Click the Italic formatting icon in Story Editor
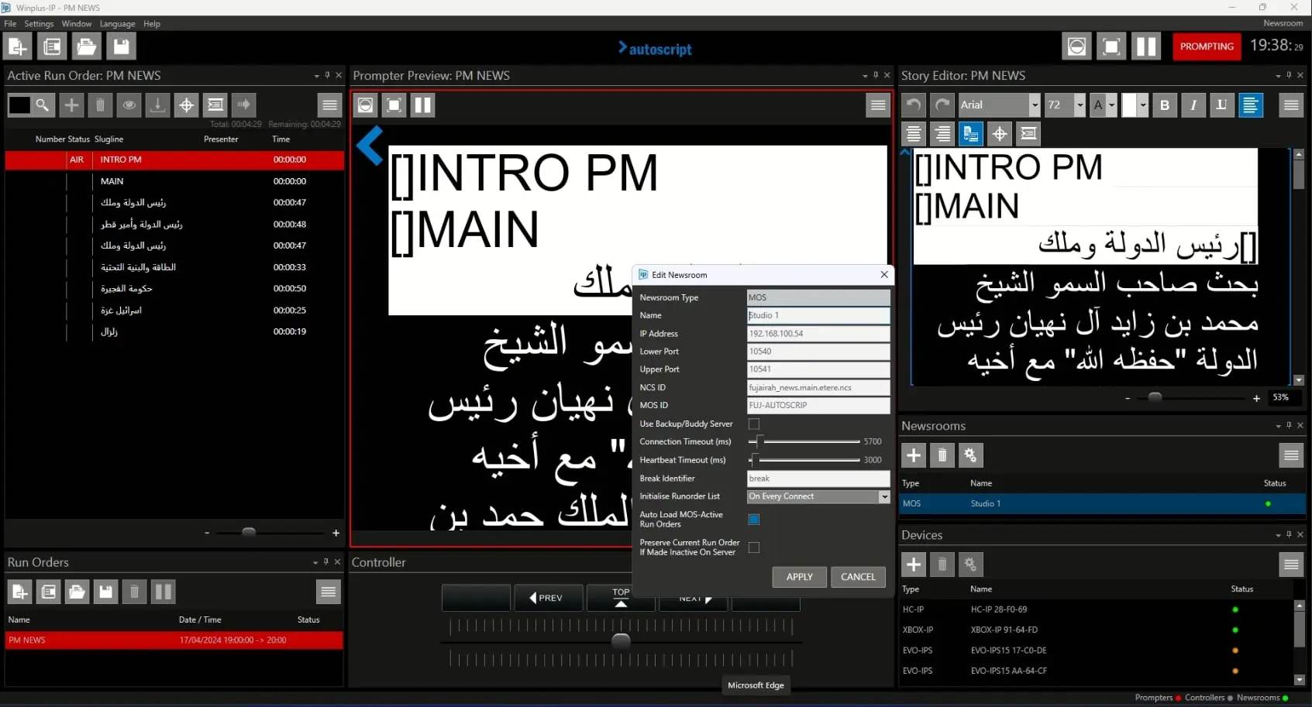The width and height of the screenshot is (1312, 707). click(1193, 105)
